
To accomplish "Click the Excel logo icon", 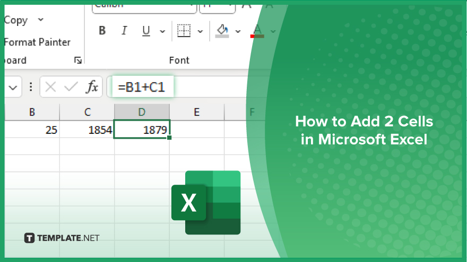I will (206, 203).
